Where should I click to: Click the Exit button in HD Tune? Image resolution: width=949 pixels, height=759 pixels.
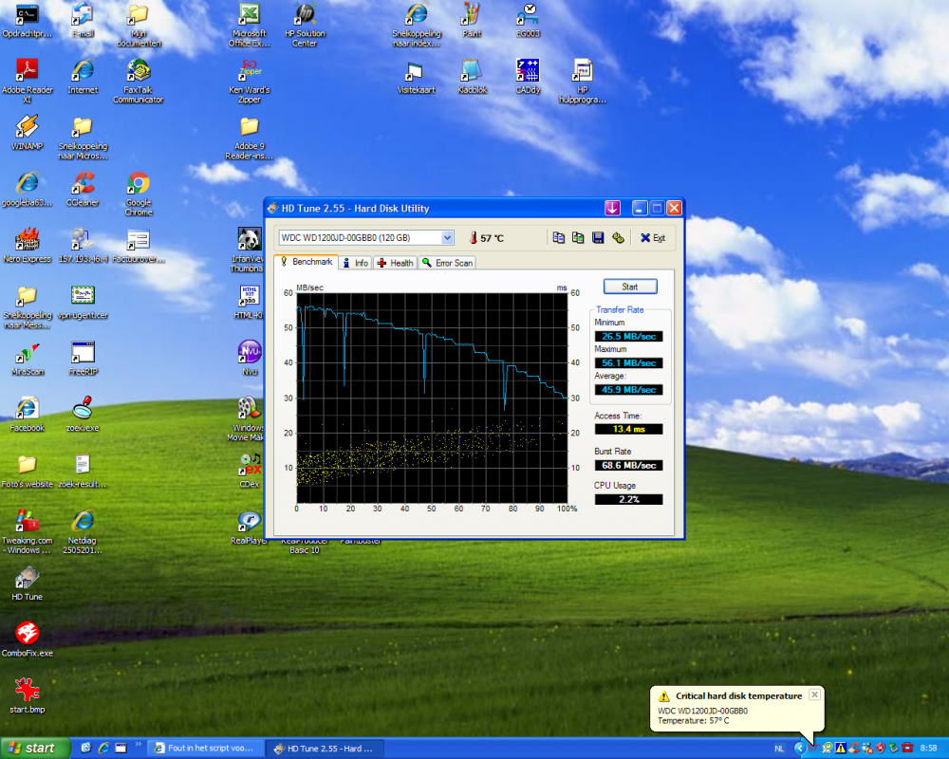(652, 238)
